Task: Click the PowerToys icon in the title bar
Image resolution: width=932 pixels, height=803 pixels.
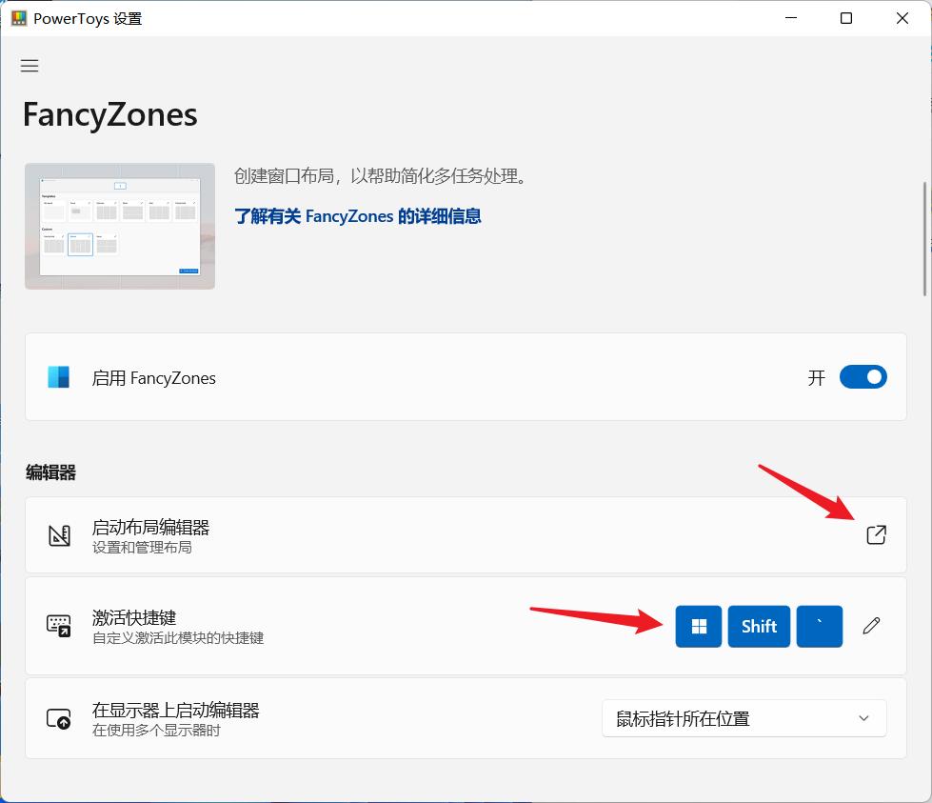Action: (18, 17)
